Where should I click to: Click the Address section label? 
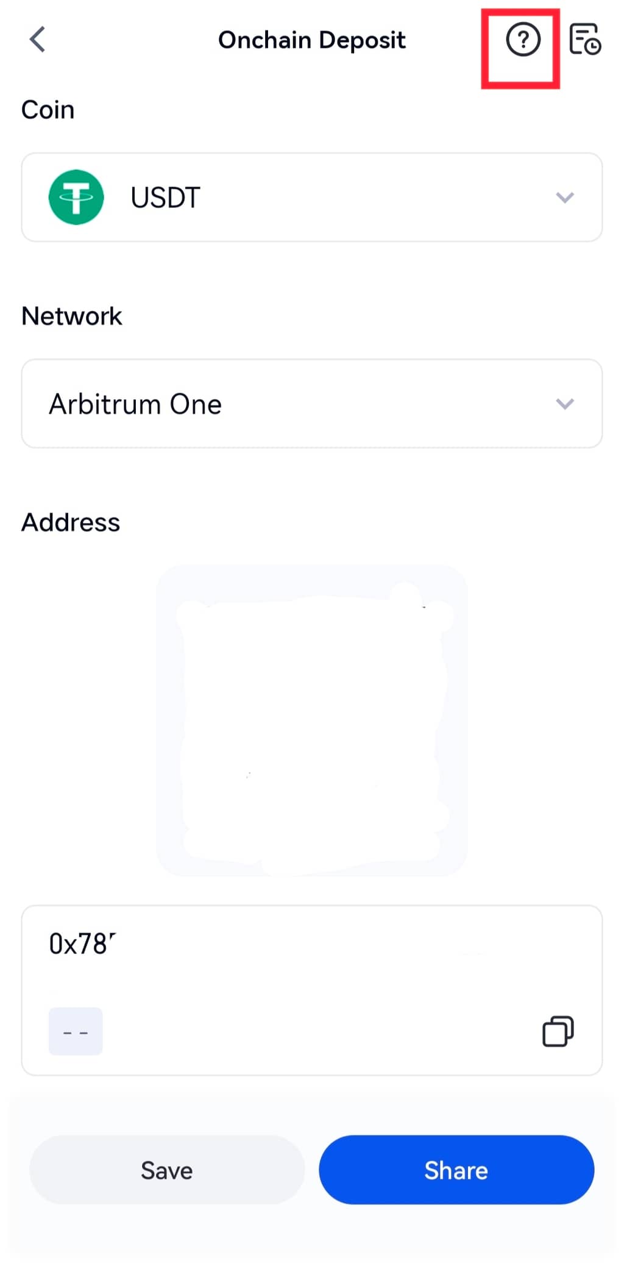point(71,522)
